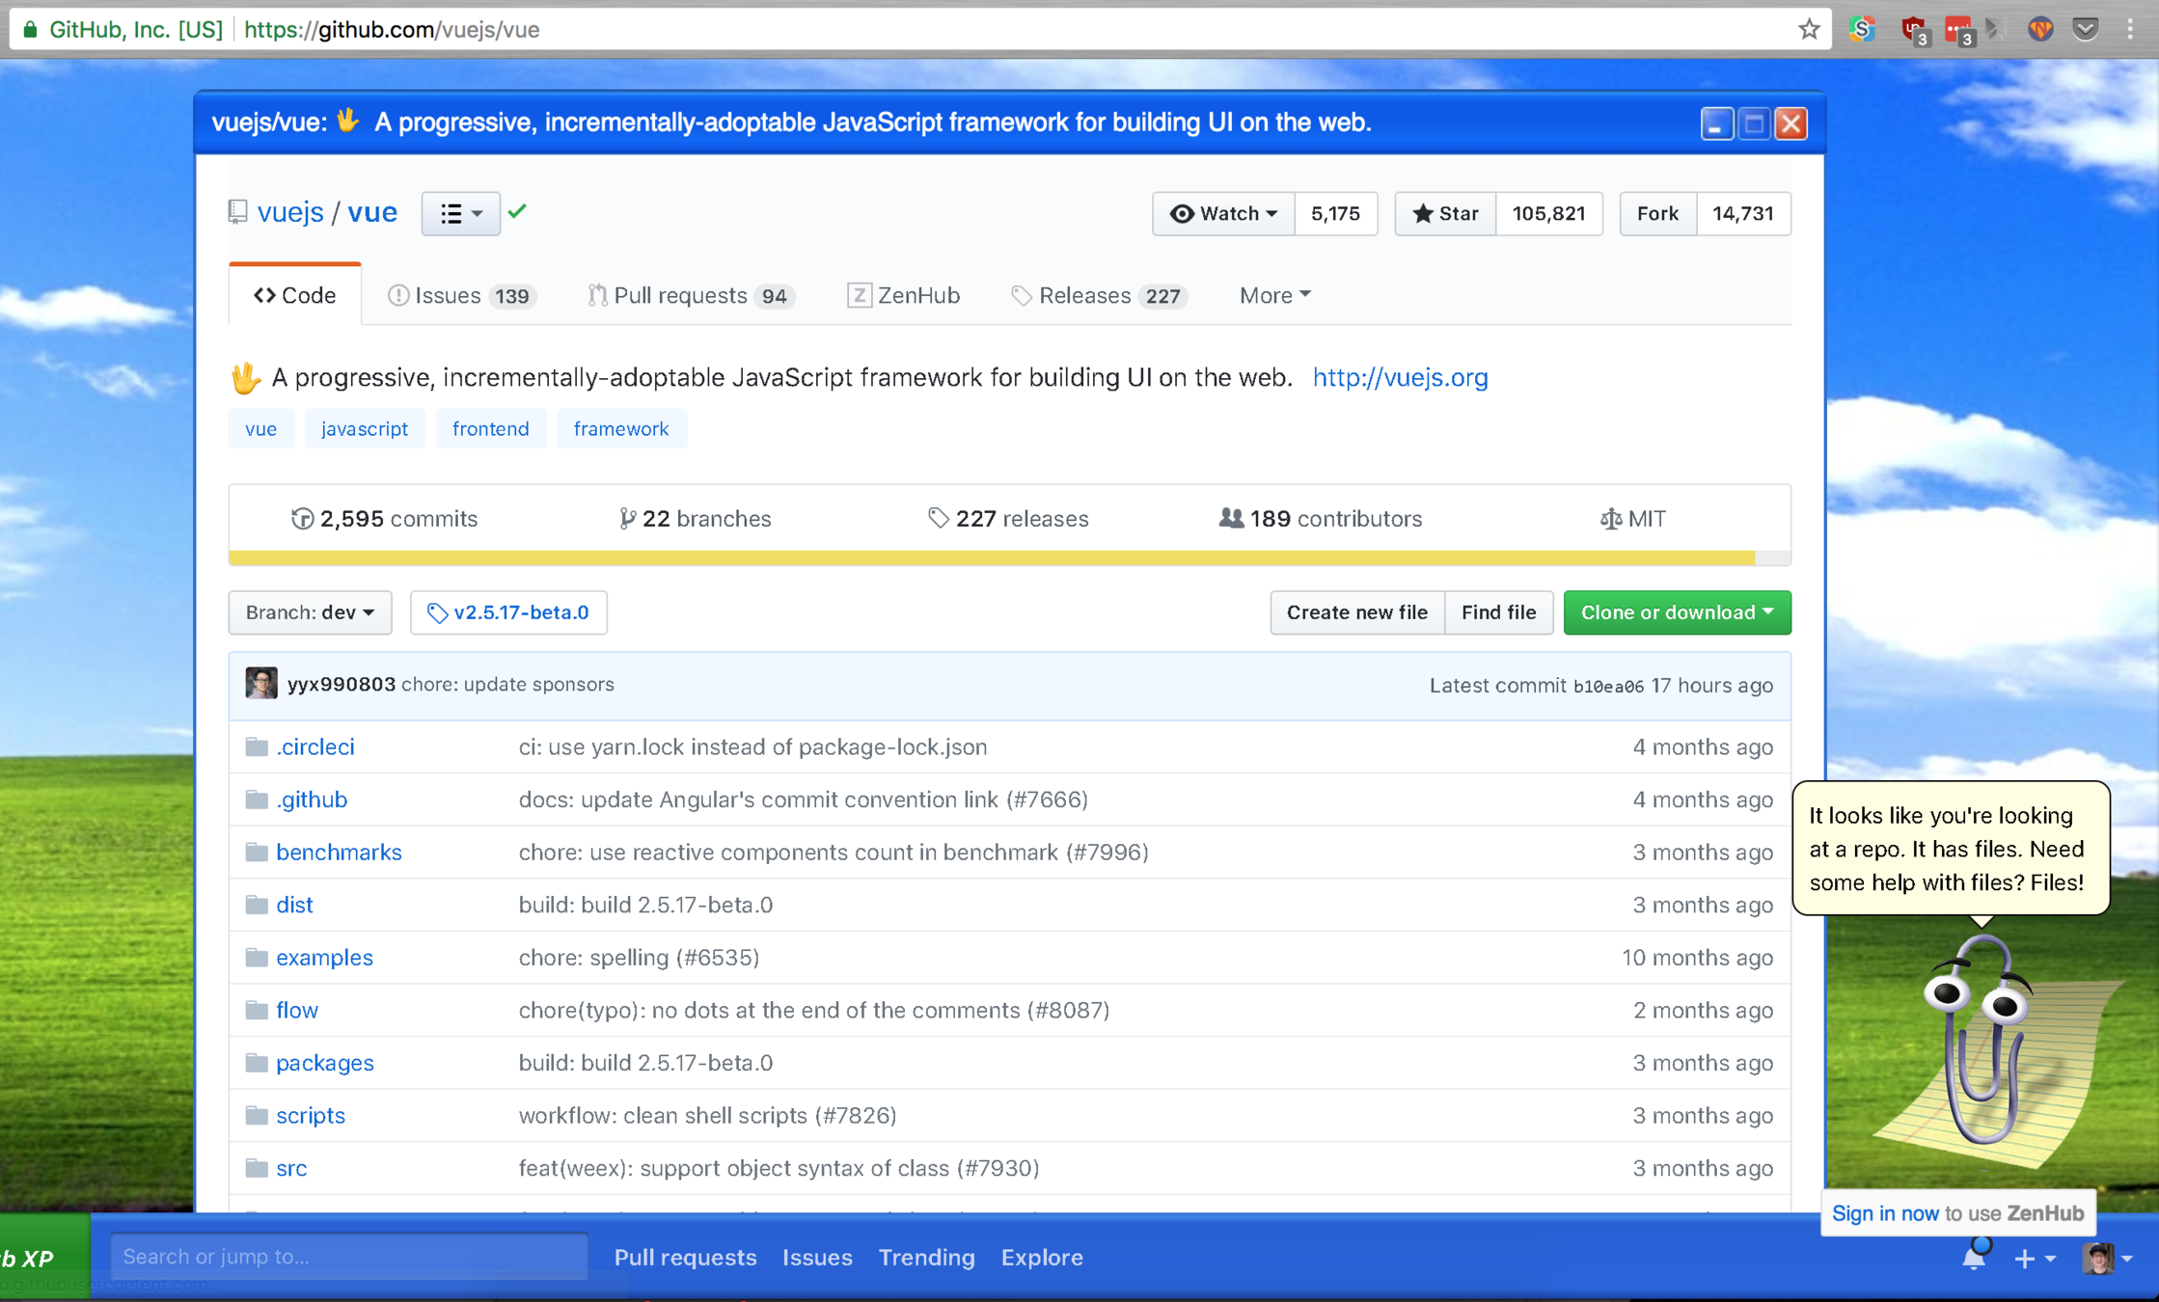Click the folder icon beside benchmarks

[x=256, y=852]
